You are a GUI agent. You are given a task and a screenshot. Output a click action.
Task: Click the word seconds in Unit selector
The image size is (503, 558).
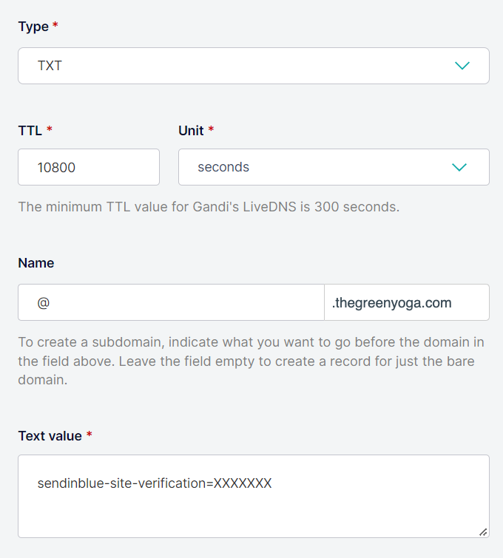223,167
